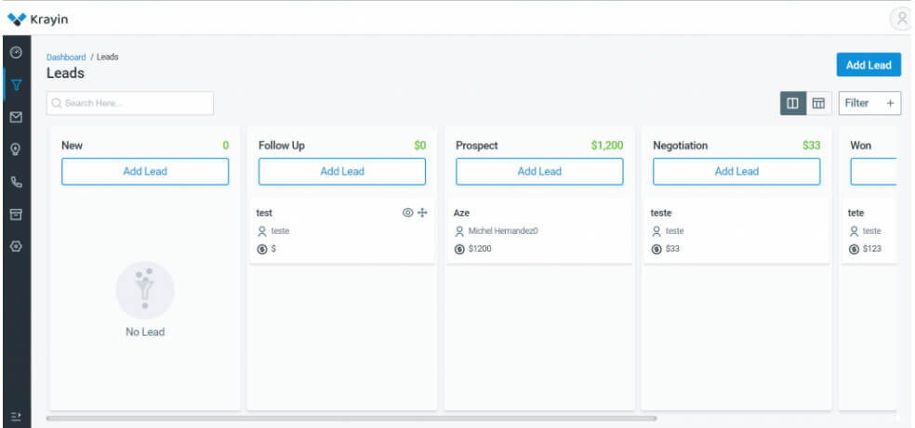Click person icon on the test card
Image resolution: width=915 pixels, height=428 pixels.
262,231
